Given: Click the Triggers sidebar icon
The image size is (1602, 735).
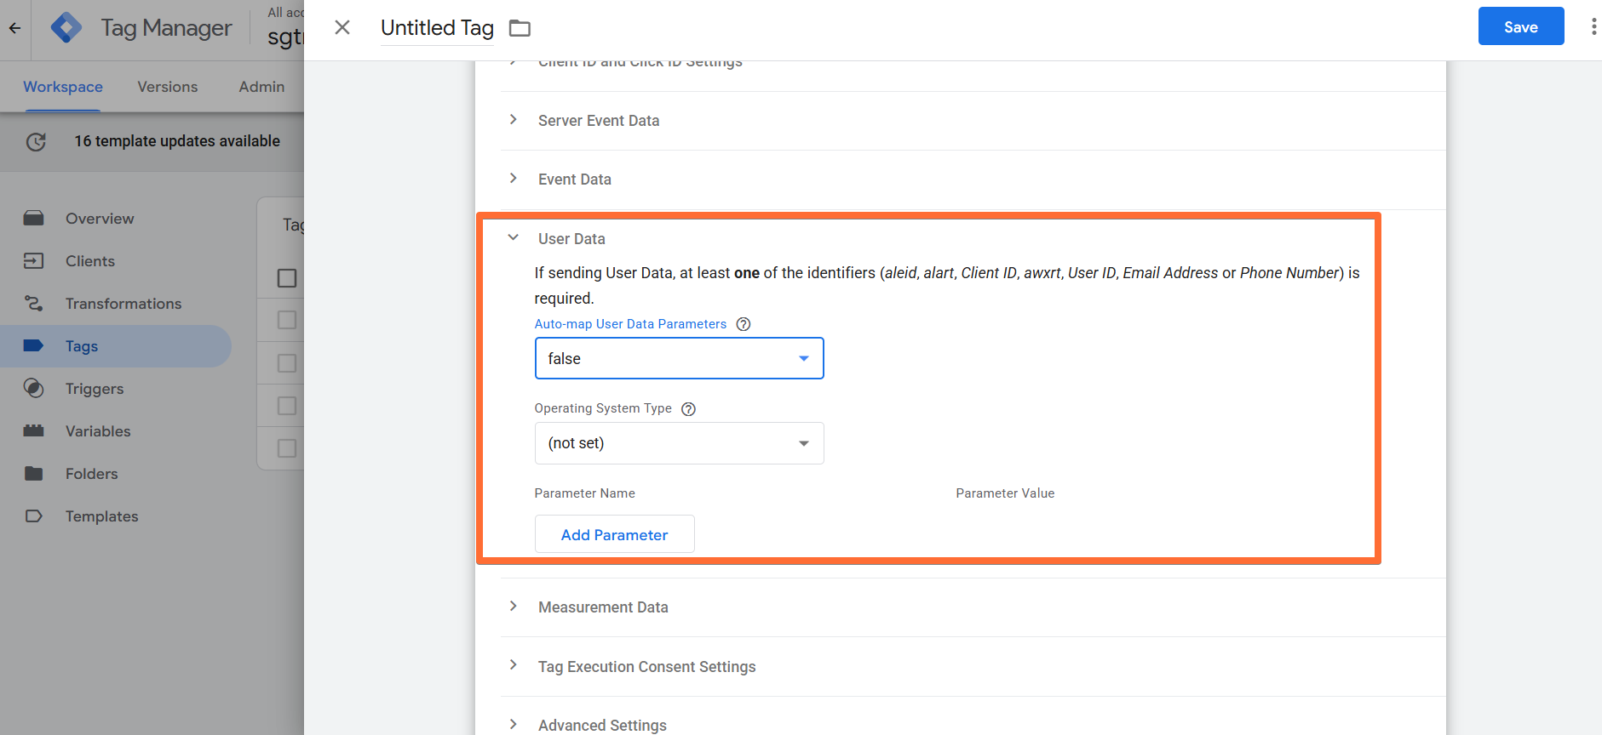Looking at the screenshot, I should point(34,389).
